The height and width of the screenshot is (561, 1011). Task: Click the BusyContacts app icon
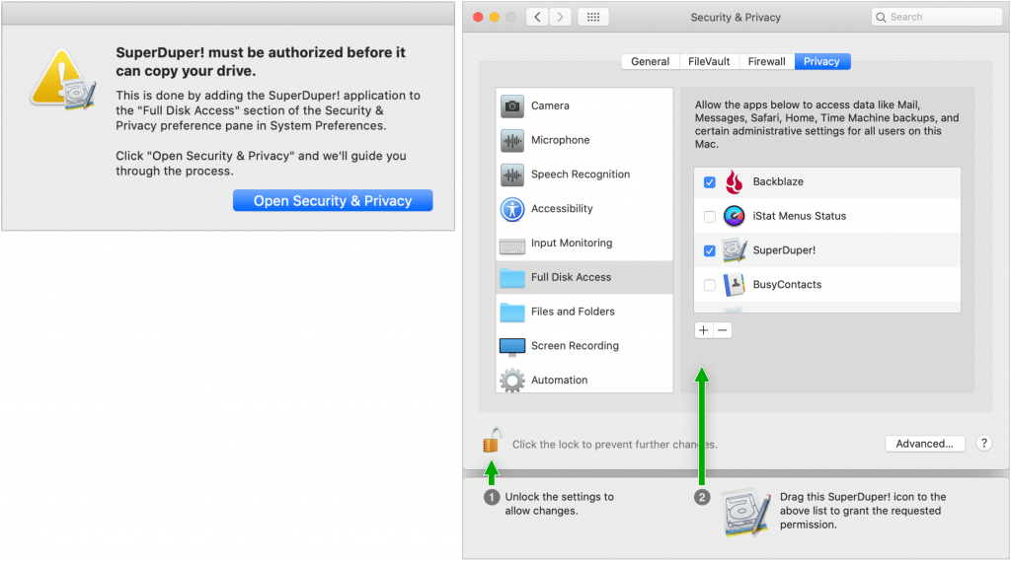pos(734,285)
